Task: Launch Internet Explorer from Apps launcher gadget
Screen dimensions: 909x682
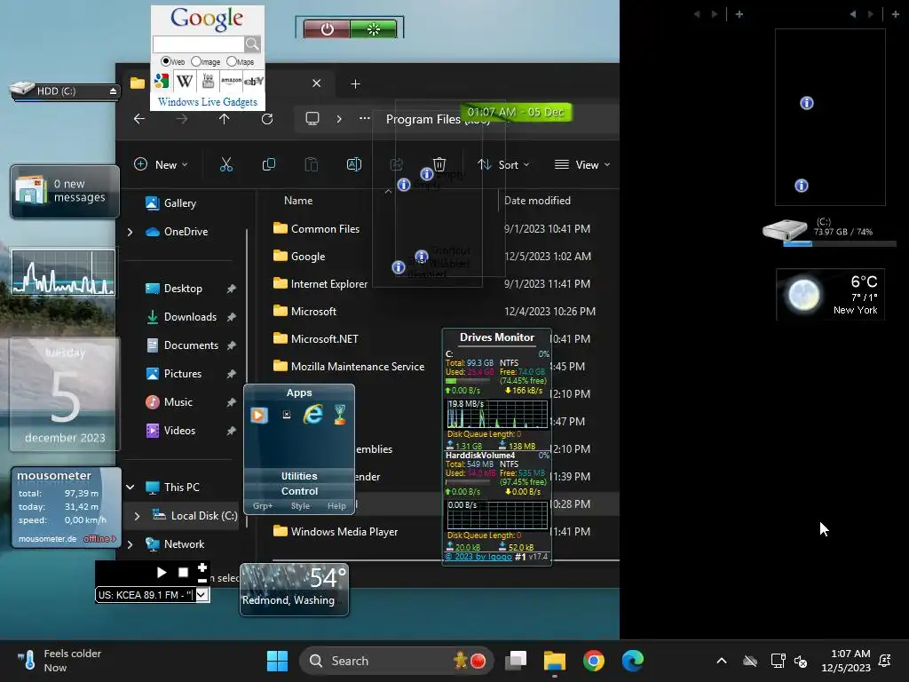Action: coord(313,414)
